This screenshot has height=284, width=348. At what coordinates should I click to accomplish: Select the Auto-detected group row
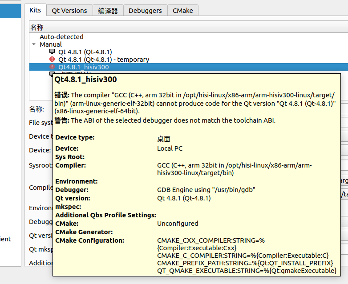[x=61, y=37]
